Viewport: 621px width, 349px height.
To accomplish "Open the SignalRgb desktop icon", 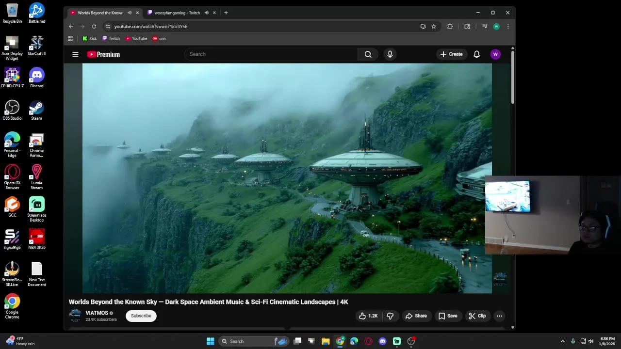I will tap(12, 239).
